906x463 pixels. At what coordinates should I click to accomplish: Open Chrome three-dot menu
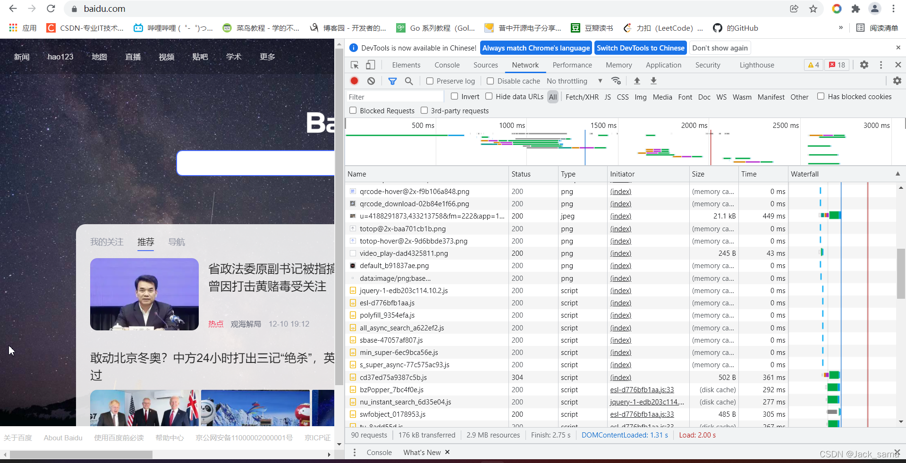point(893,8)
